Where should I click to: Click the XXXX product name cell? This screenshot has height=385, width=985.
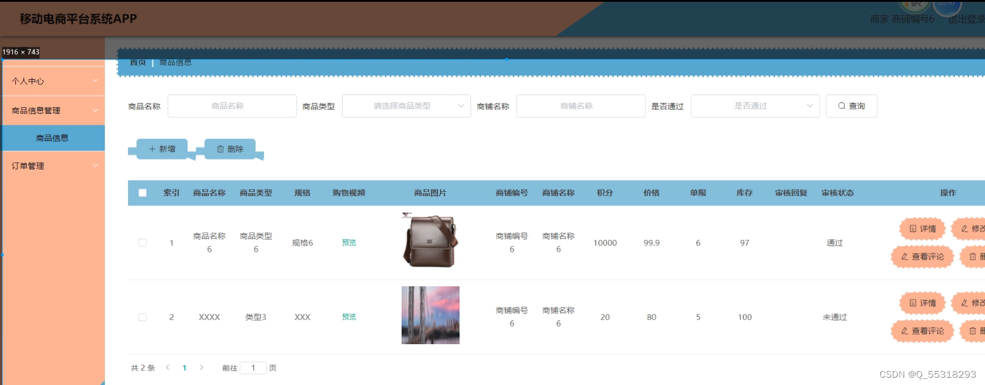pyautogui.click(x=209, y=317)
